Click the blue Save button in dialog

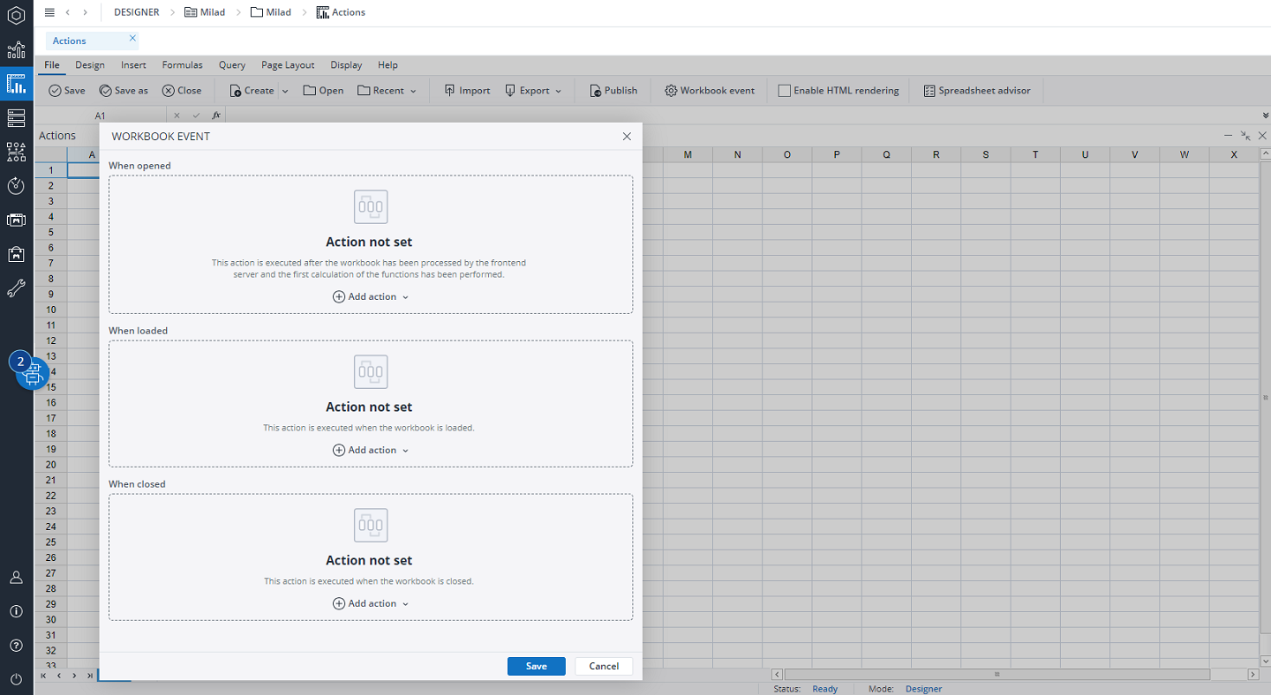point(536,667)
